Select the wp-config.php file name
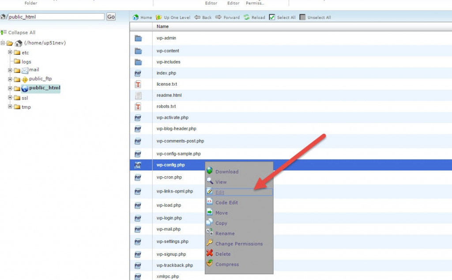This screenshot has width=452, height=280. [x=171, y=165]
